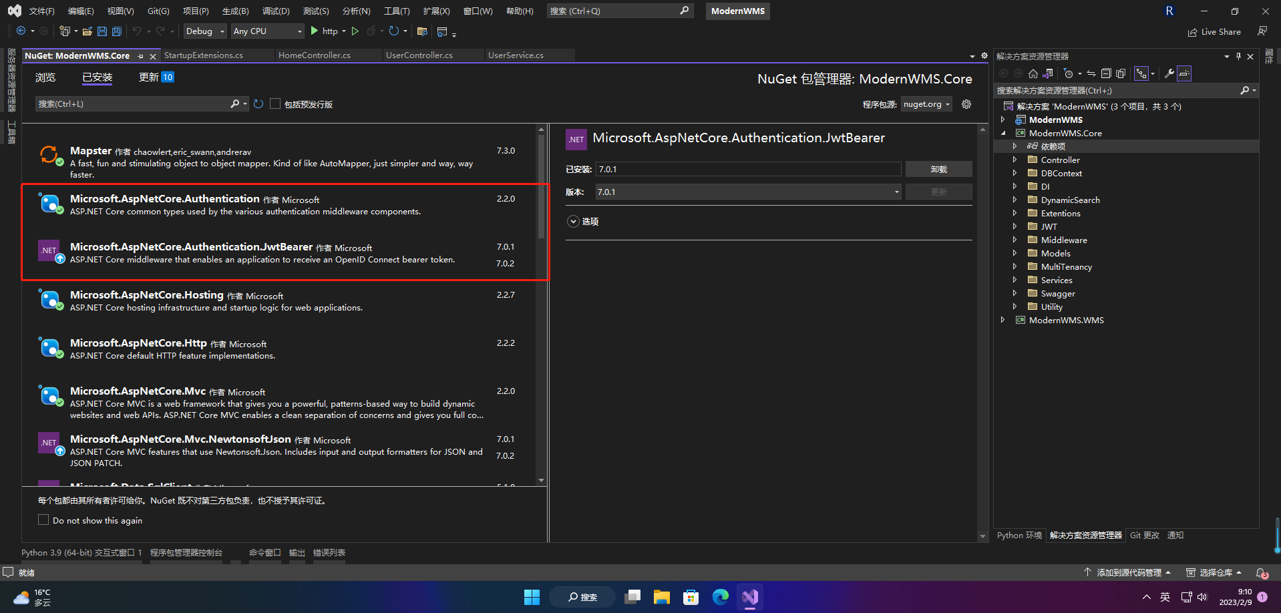Image resolution: width=1281 pixels, height=613 pixels.
Task: Open properties wrench icon in Solution Explorer
Action: coord(1169,73)
